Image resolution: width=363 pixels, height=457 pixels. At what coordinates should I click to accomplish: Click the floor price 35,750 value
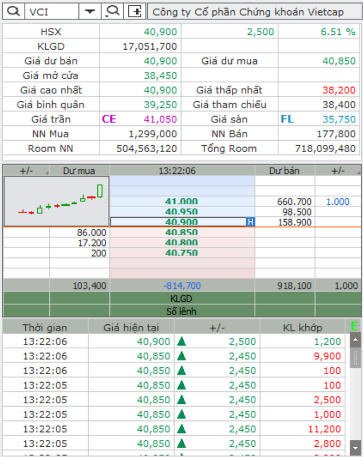click(339, 119)
